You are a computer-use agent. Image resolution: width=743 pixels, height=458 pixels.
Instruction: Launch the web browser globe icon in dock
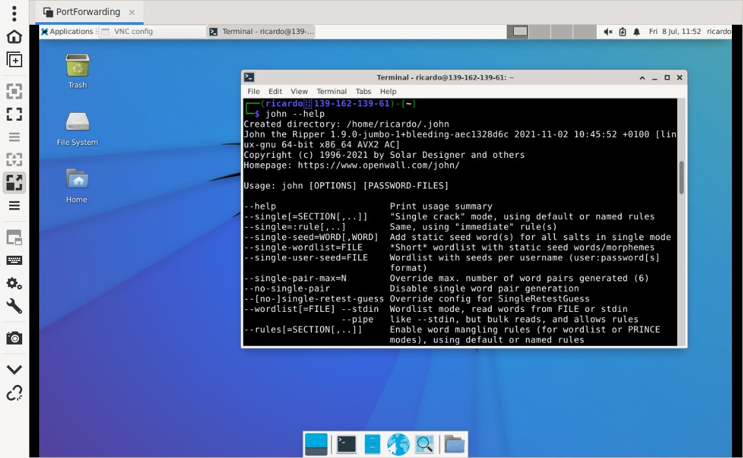tap(398, 444)
